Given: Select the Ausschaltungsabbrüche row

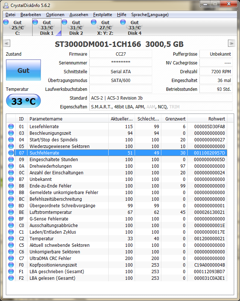Looking at the screenshot, I should (117, 225).
